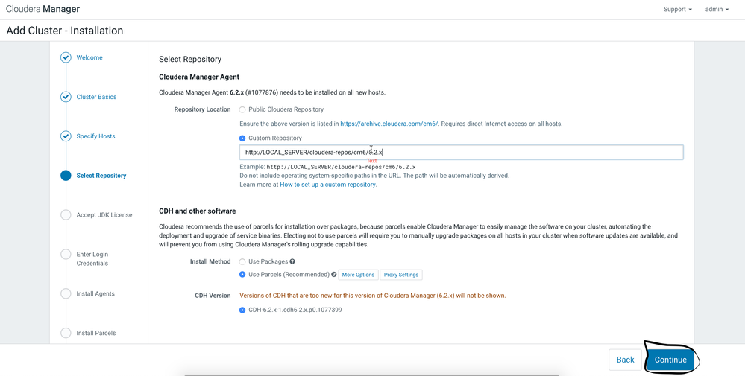Click the Continue button
The height and width of the screenshot is (376, 745).
(x=670, y=360)
